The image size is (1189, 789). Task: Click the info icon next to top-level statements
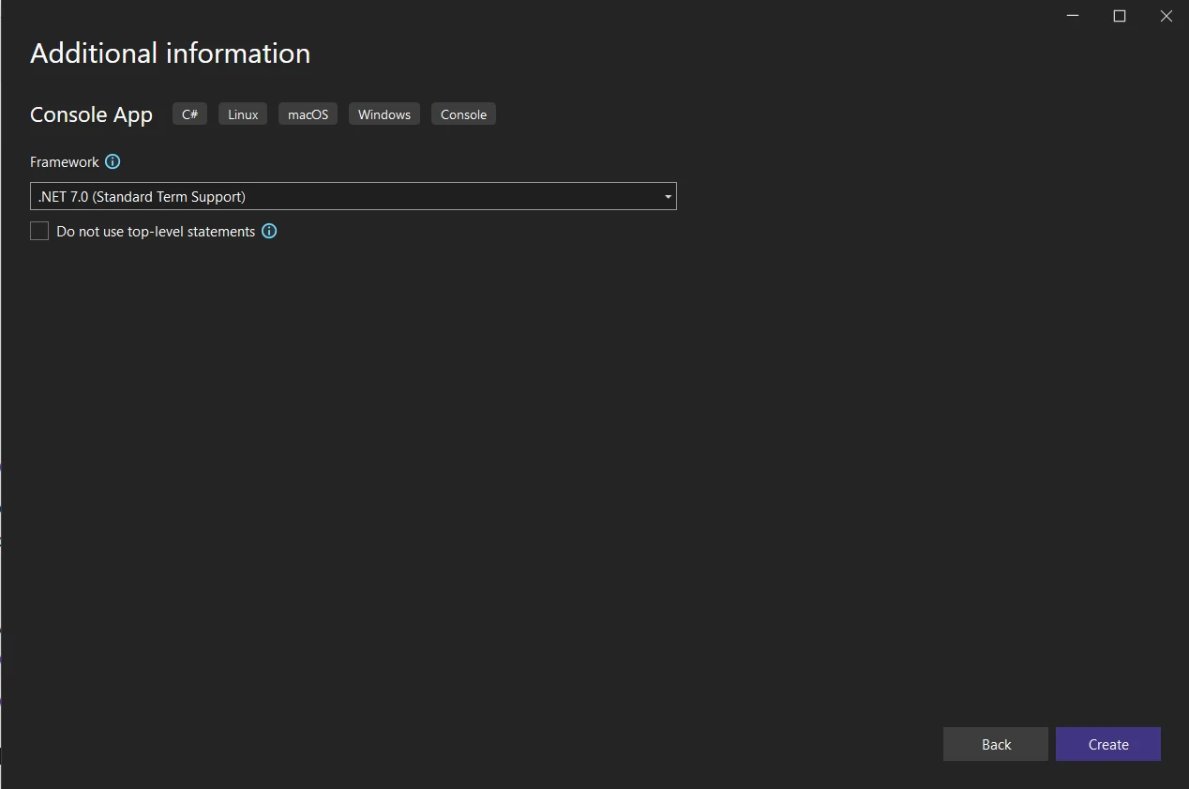click(x=269, y=231)
